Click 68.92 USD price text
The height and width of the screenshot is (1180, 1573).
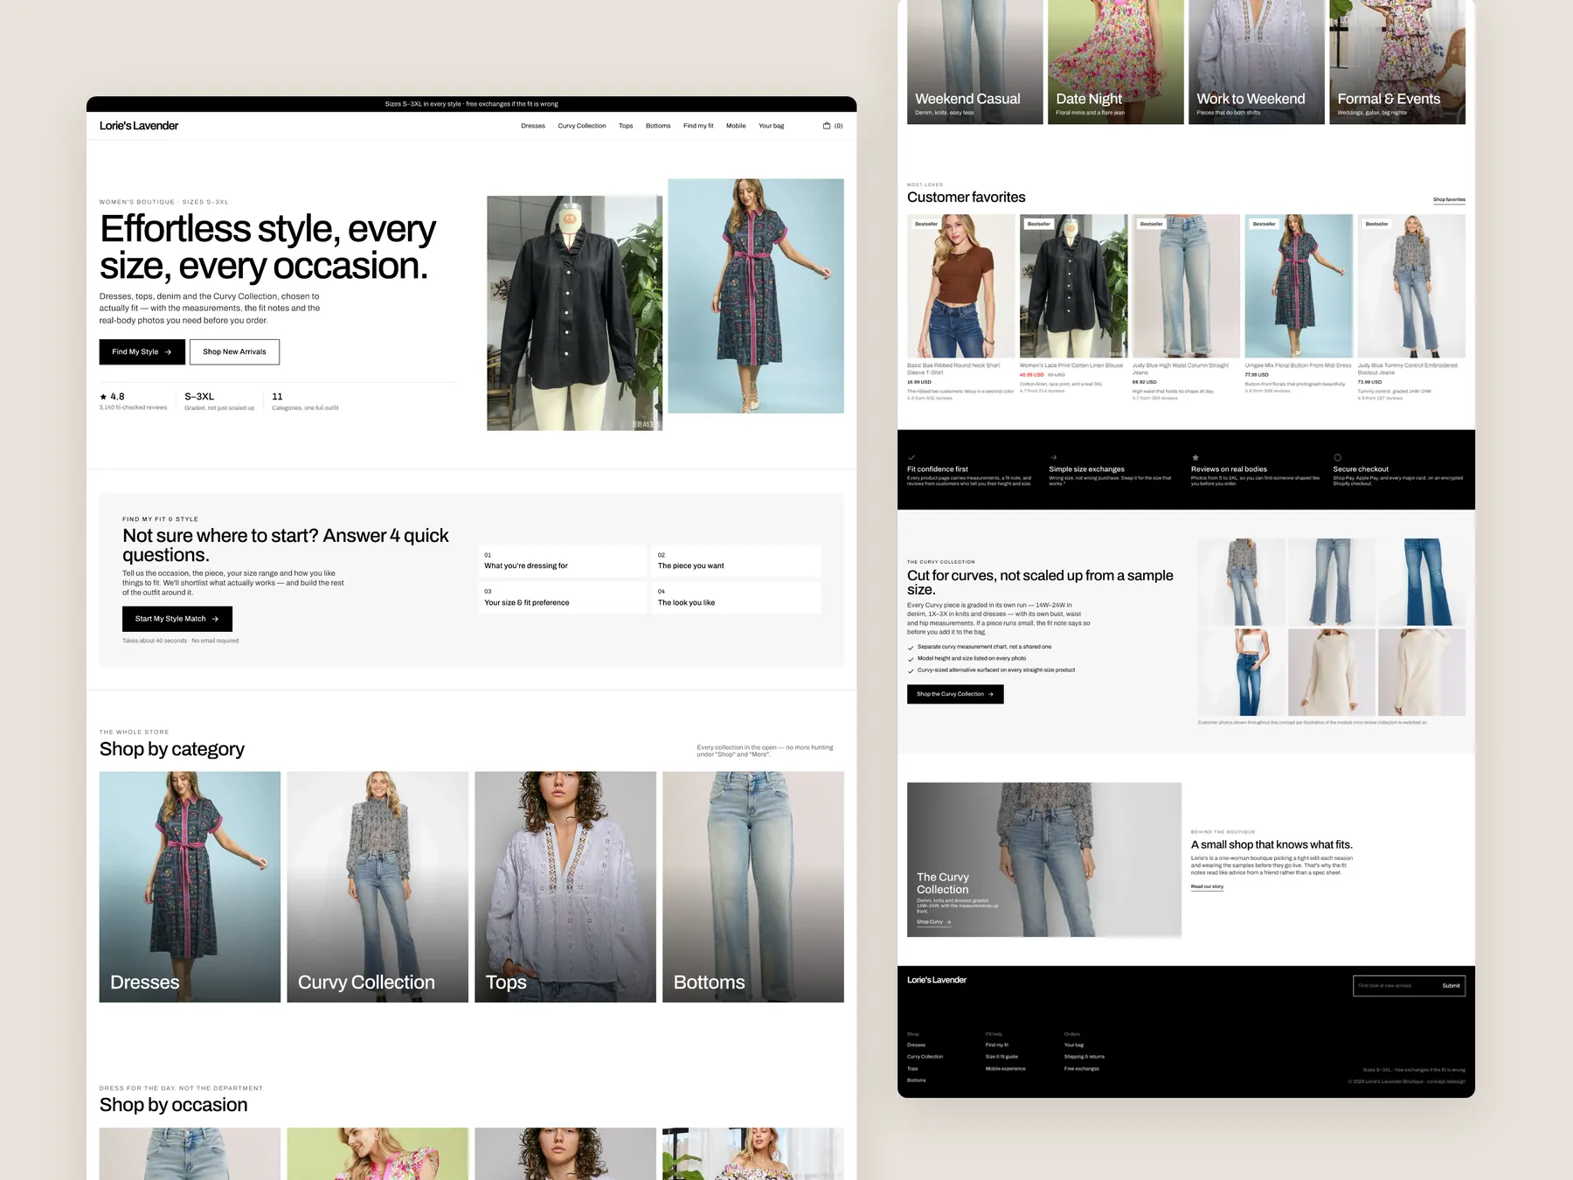(x=1144, y=382)
